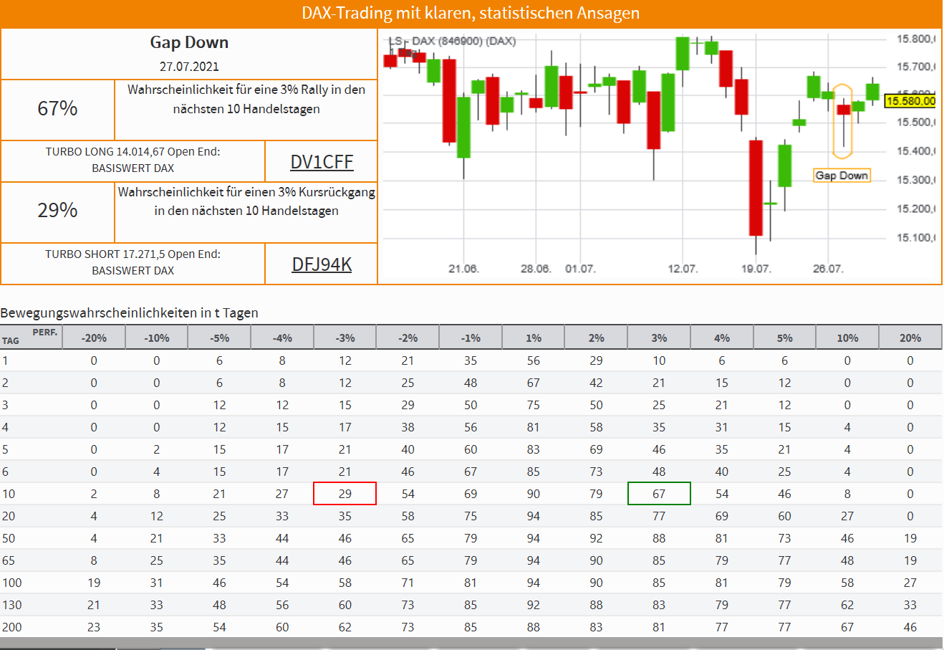The height and width of the screenshot is (650, 944).
Task: Click the 67% rally probability value
Action: [x=57, y=108]
